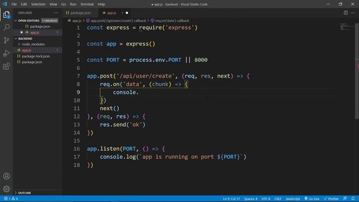Expand the Outline section
This screenshot has width=359, height=202.
click(25, 193)
